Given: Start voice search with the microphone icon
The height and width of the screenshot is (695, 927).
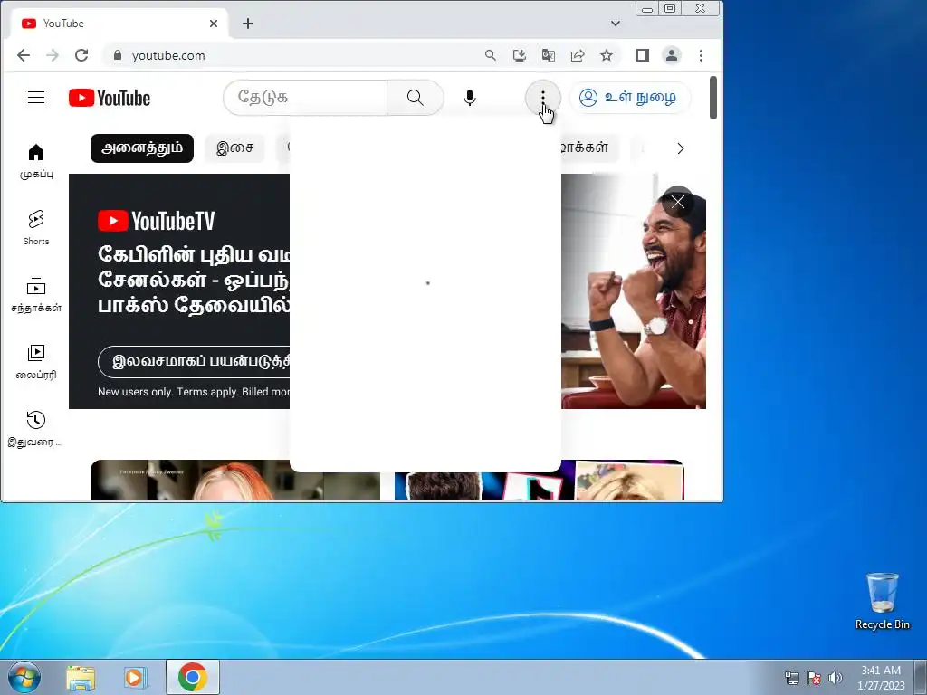Looking at the screenshot, I should coord(470,98).
